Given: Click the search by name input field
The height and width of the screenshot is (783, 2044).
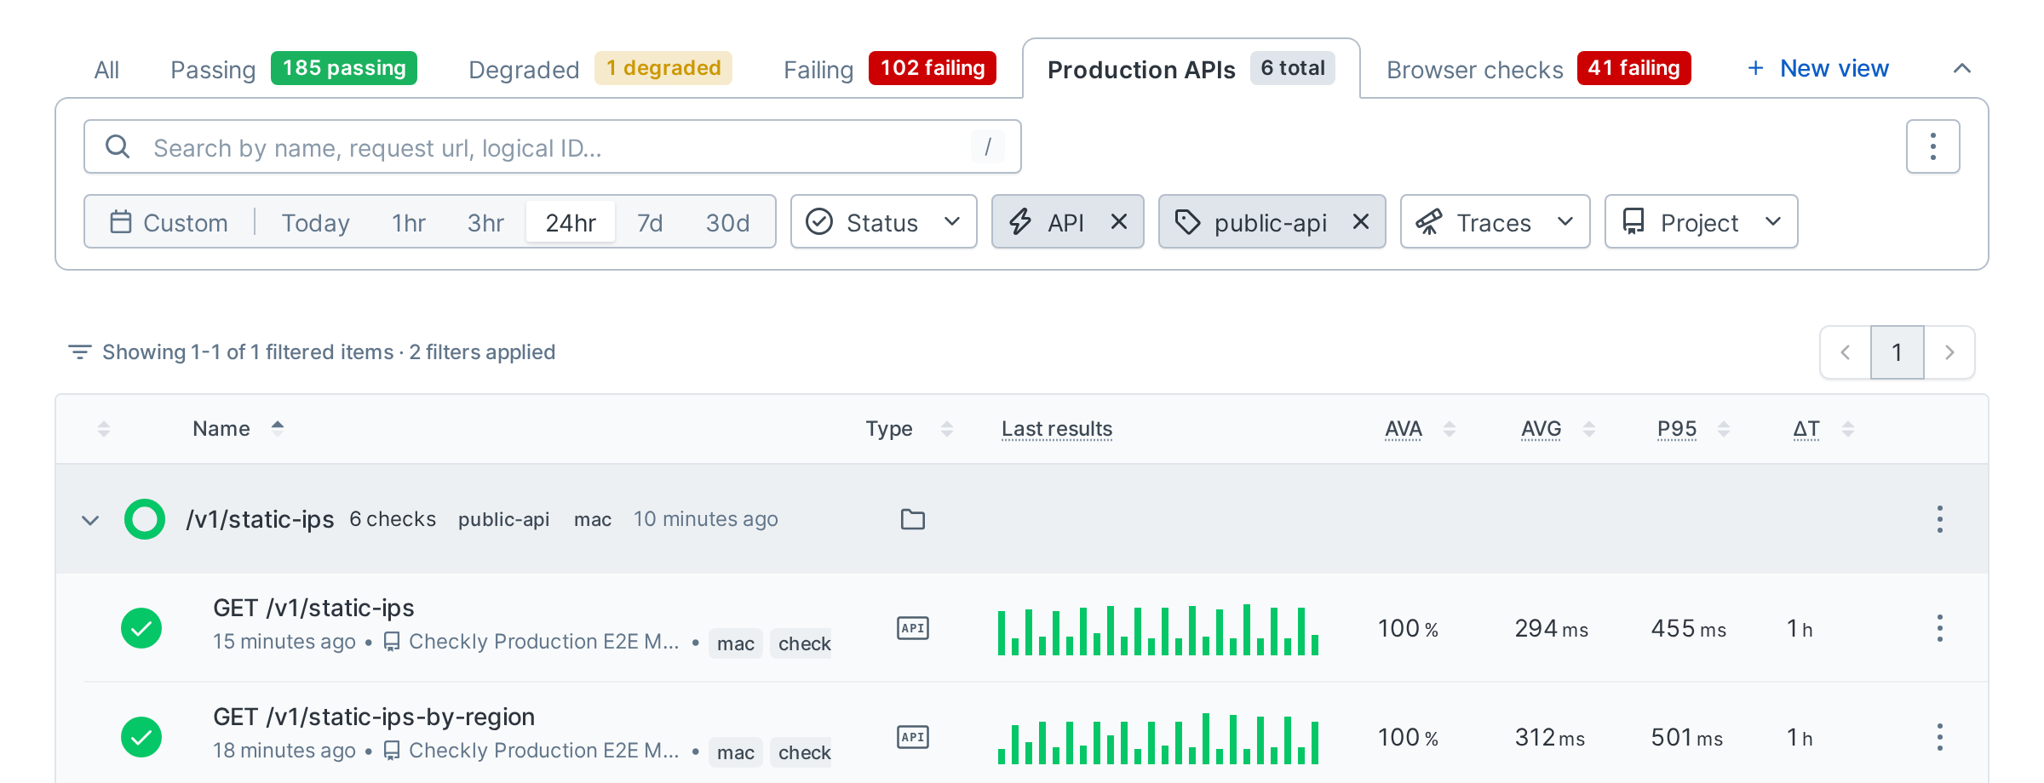Looking at the screenshot, I should 553,146.
